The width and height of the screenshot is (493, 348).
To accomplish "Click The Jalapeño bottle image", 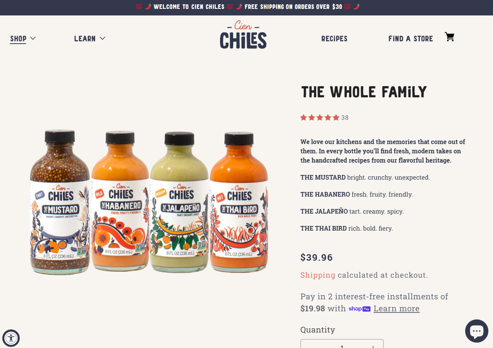I will tap(179, 202).
